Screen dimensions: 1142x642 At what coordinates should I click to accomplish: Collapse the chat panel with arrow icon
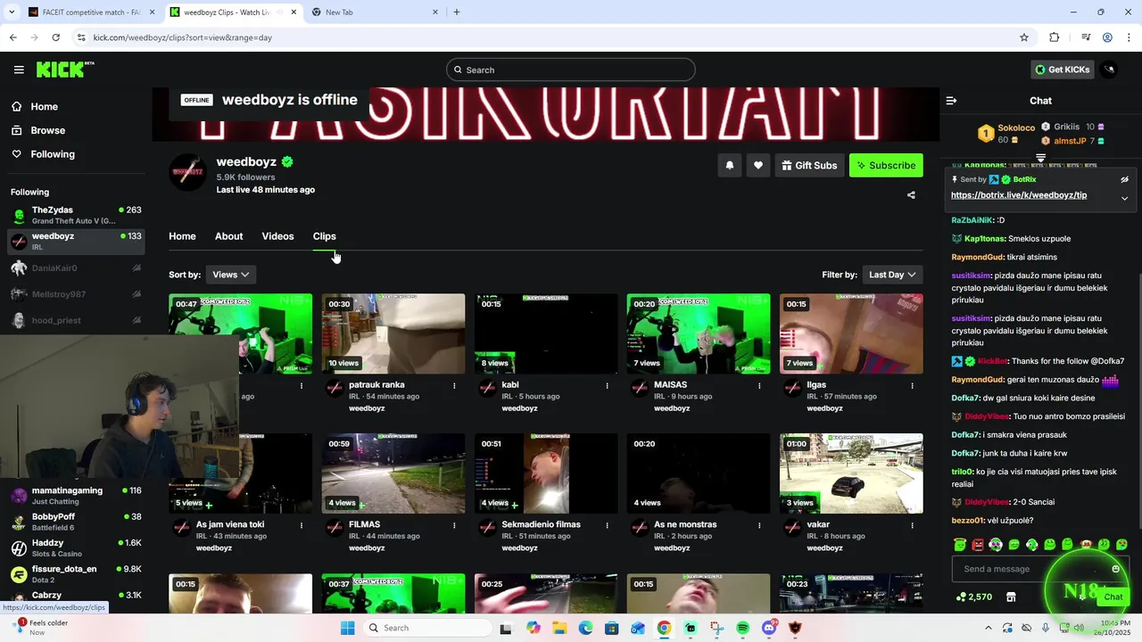coord(951,101)
